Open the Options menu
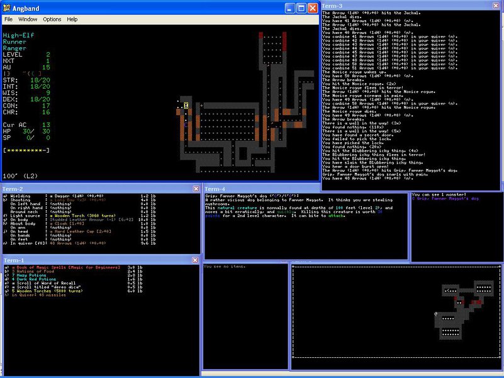The height and width of the screenshot is (378, 504). 52,19
